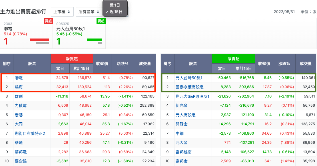
Task: Click the 252,368 volume for 力積電
Action: pyautogui.click(x=147, y=106)
